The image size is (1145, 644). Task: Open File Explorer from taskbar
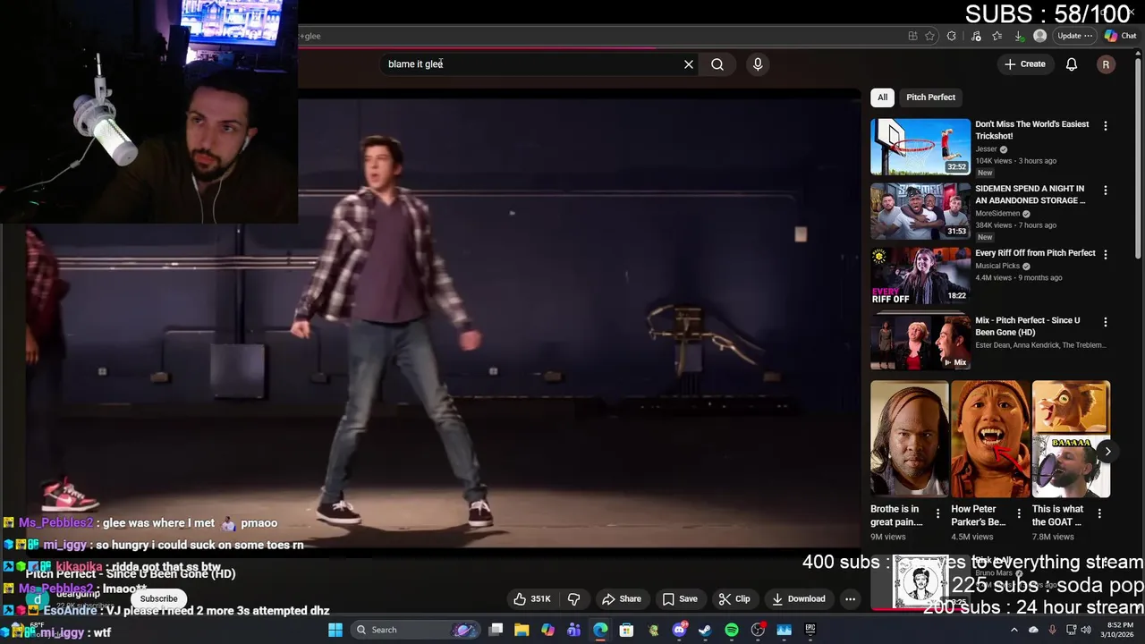coord(522,630)
